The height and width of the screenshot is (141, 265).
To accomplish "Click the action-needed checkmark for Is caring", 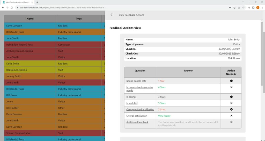I will pyautogui.click(x=231, y=97).
